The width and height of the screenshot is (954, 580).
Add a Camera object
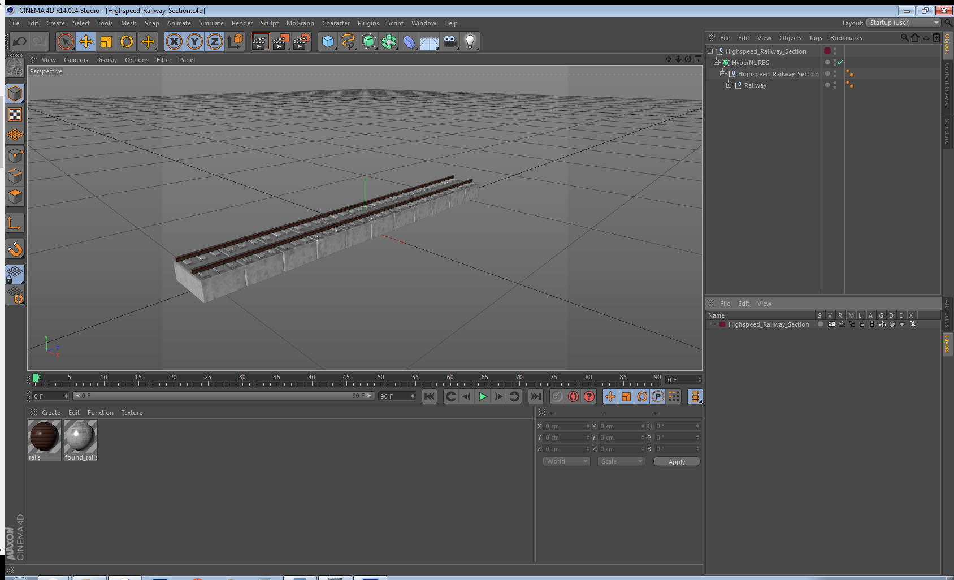pos(450,41)
